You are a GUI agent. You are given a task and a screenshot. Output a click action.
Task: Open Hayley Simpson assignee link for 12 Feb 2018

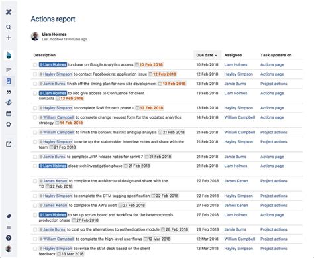pos(238,74)
